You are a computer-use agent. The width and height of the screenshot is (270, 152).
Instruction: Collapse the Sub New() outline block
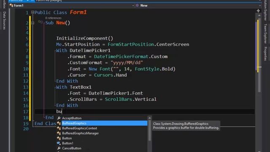coord(32,23)
